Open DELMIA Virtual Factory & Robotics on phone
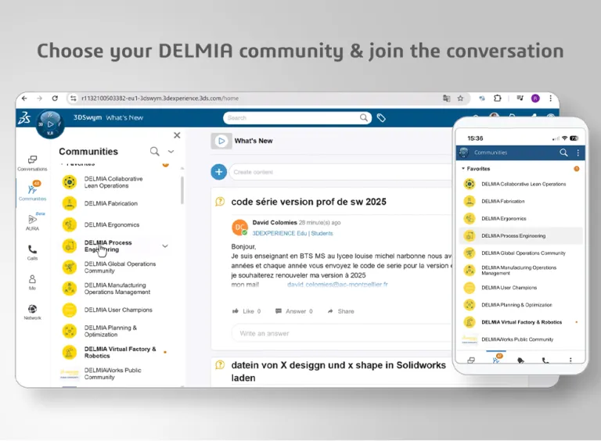601x441 pixels. (x=520, y=322)
